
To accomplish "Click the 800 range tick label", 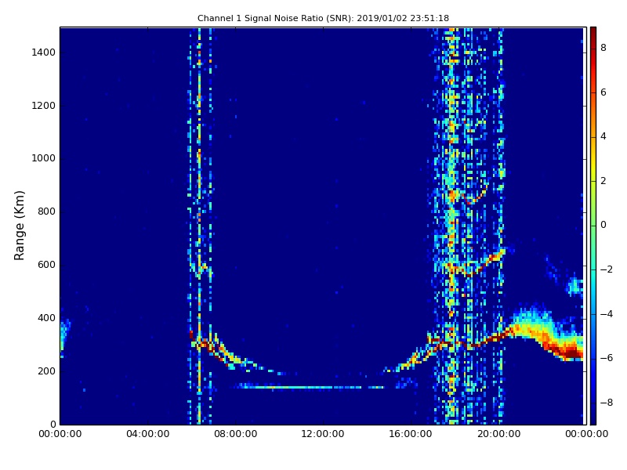I will (46, 211).
